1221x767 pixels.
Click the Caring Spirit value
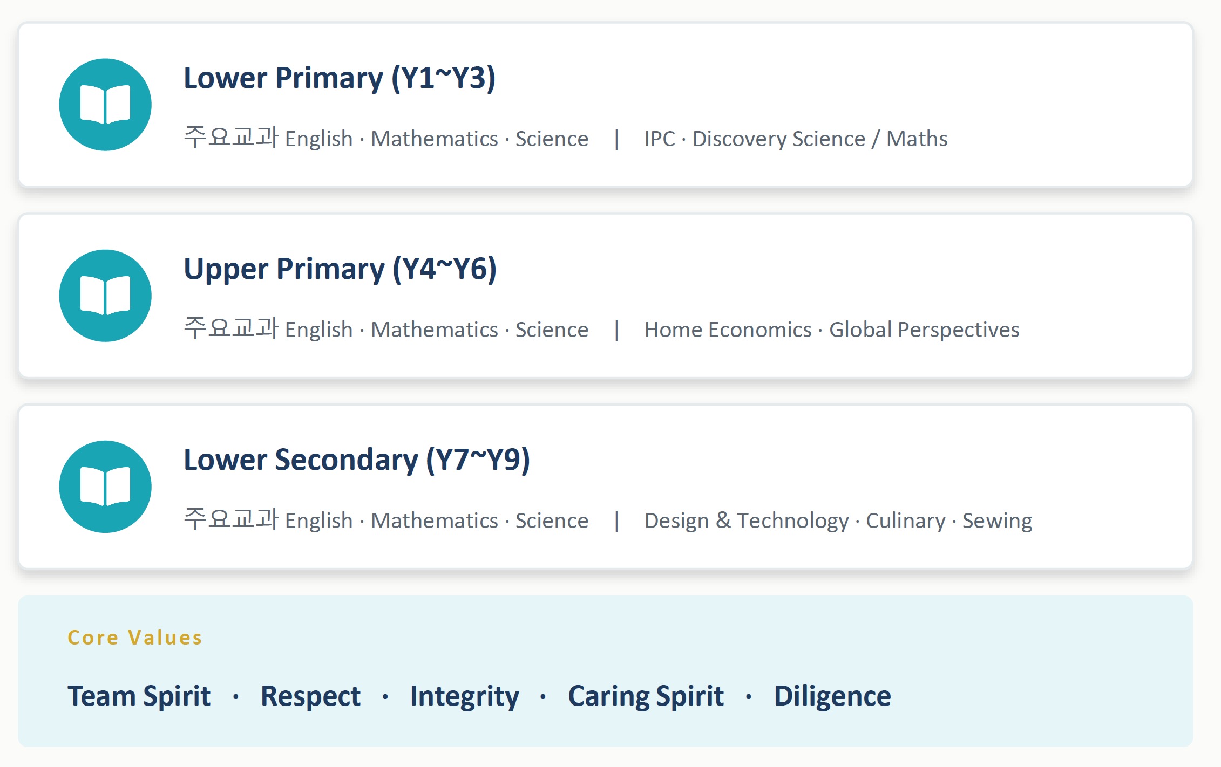coord(646,696)
